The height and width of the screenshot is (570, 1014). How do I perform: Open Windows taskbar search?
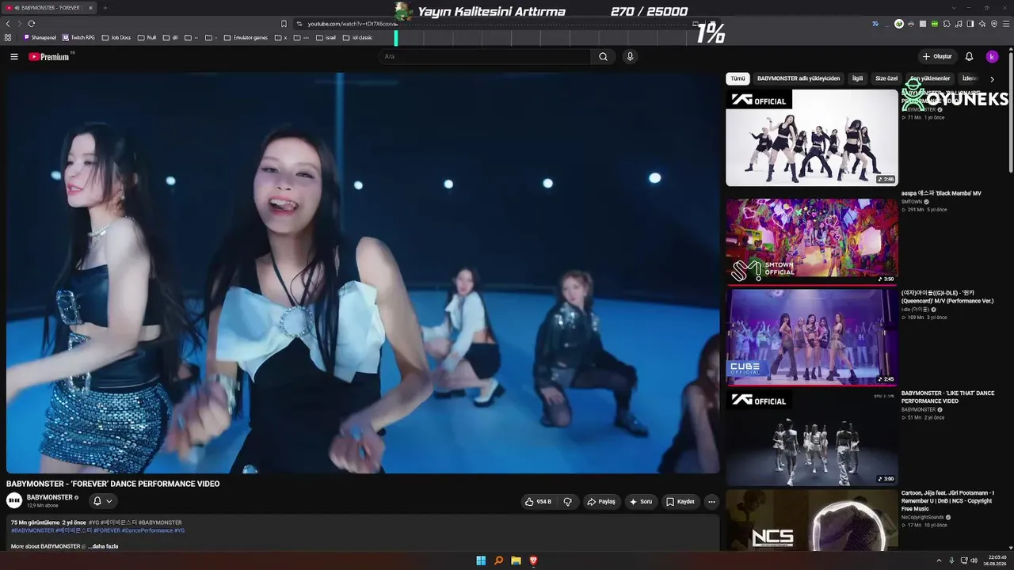[x=498, y=560]
